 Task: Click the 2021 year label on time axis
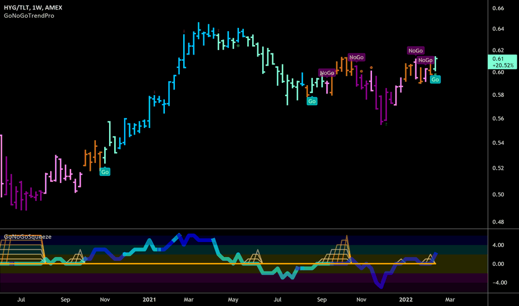point(149,299)
